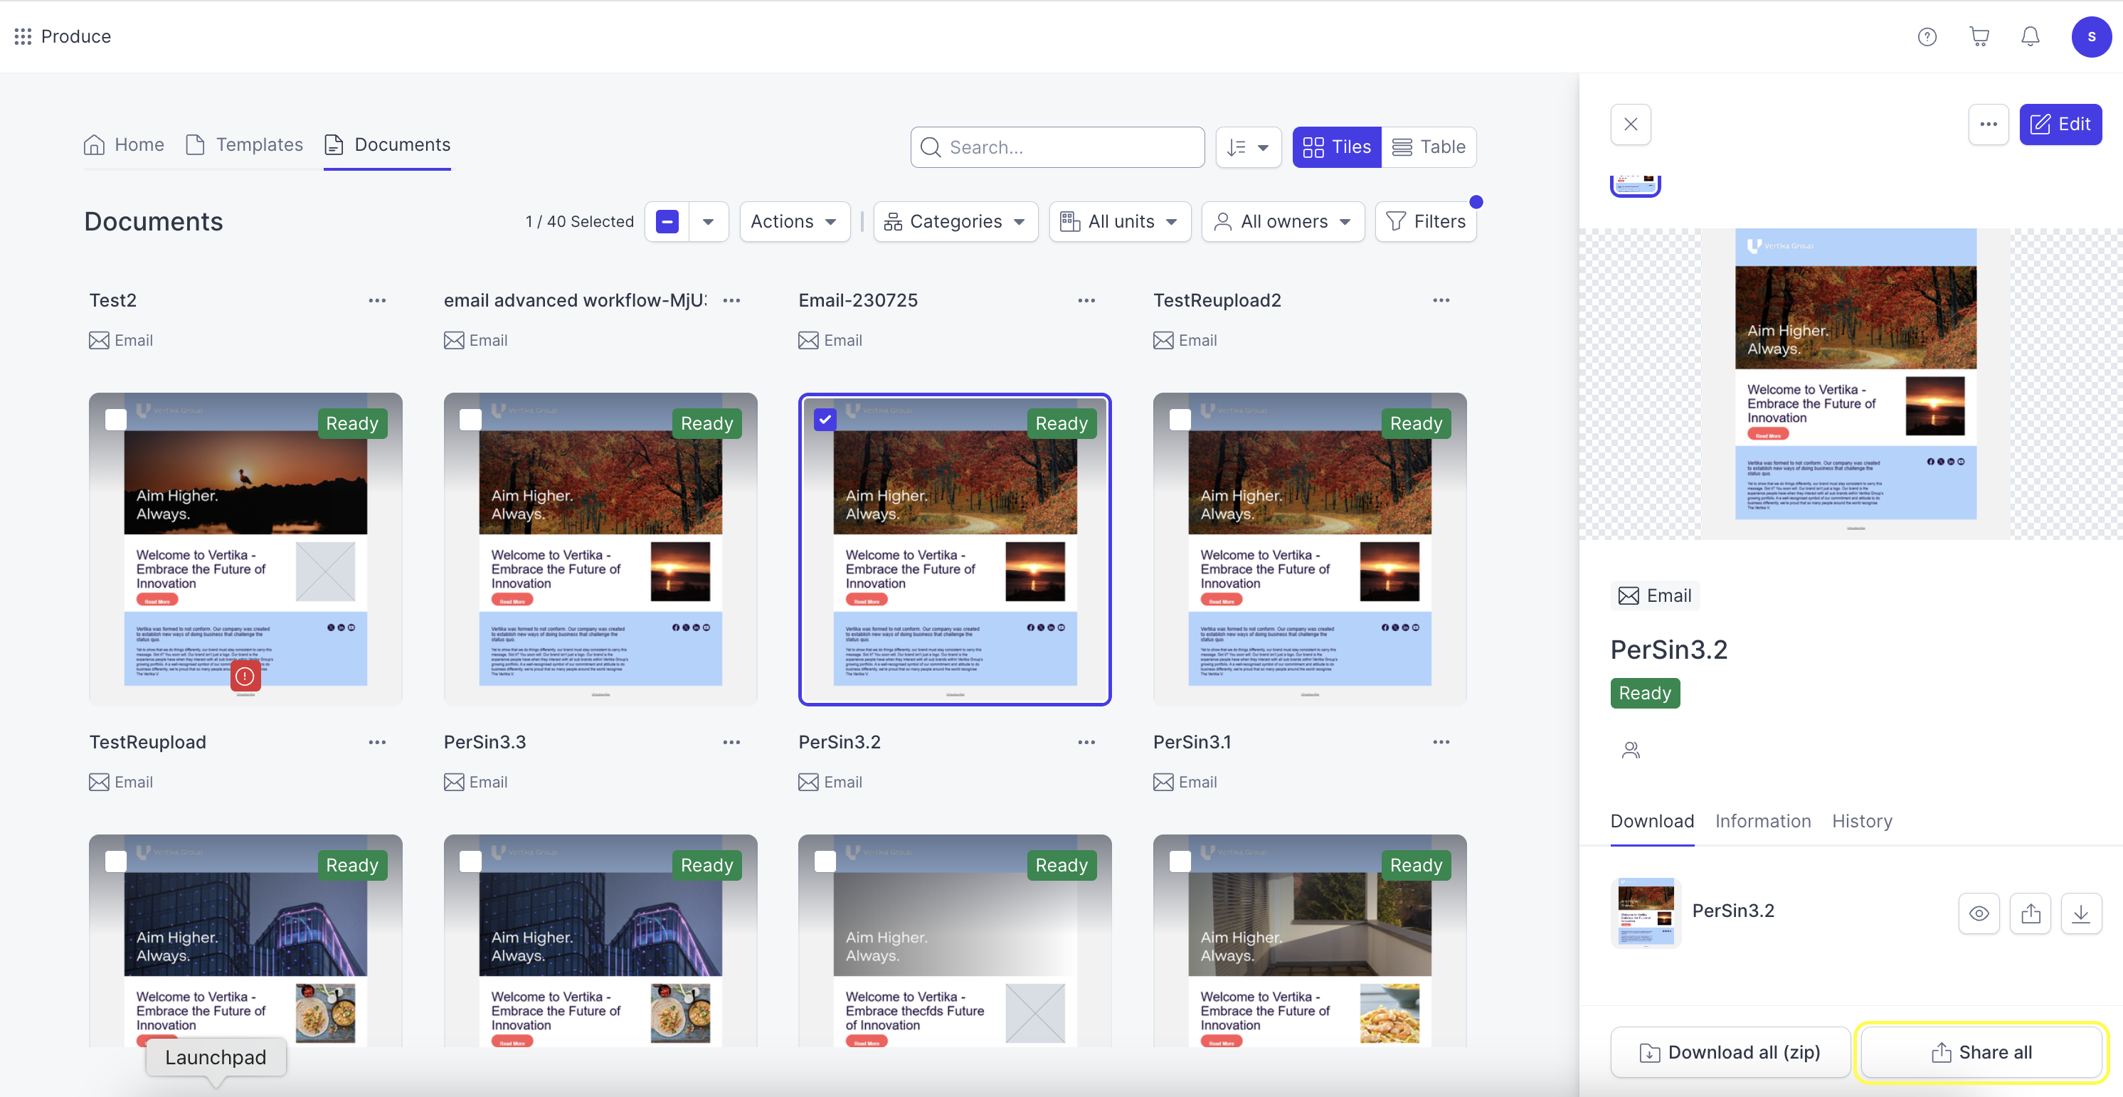The width and height of the screenshot is (2123, 1097).
Task: Open more options for Test2 document
Action: point(378,300)
